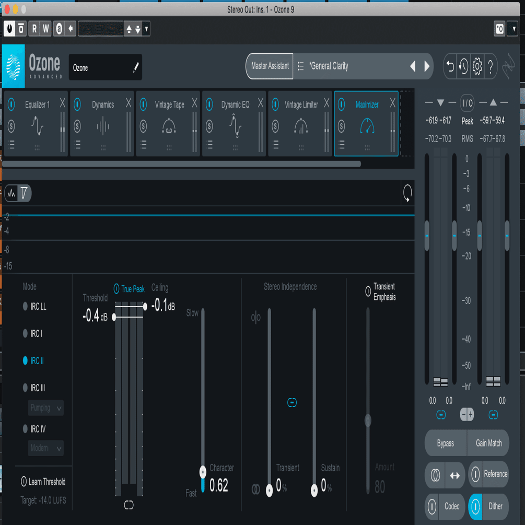Open the Modern dropdown under IRC IV
The width and height of the screenshot is (525, 525).
(45, 448)
